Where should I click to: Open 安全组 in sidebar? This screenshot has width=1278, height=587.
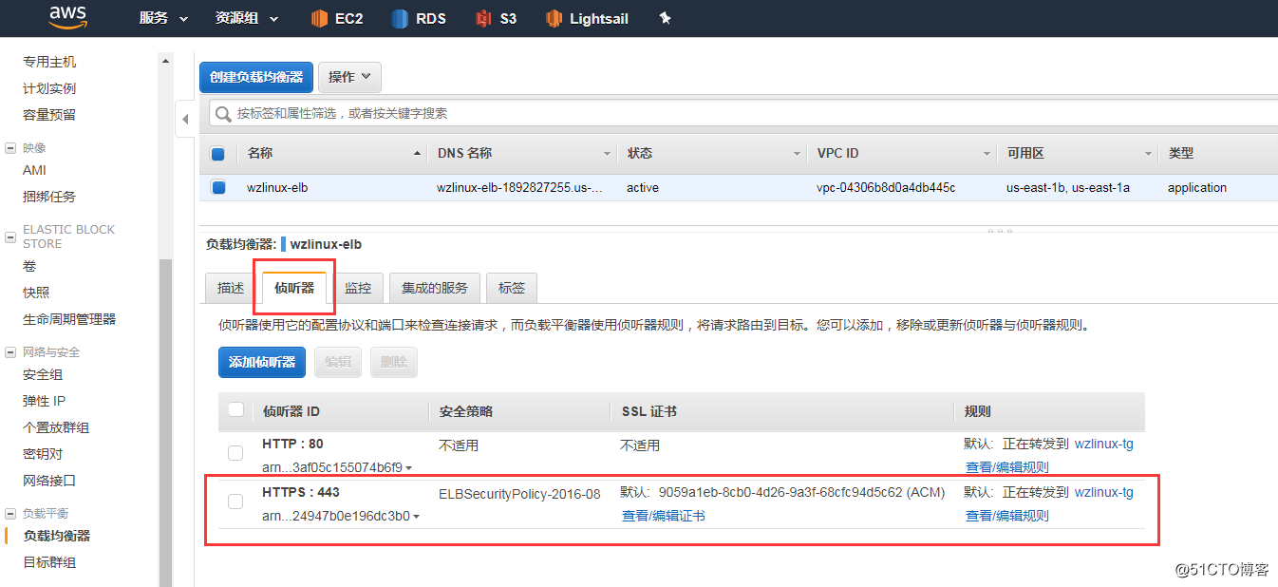click(x=43, y=374)
